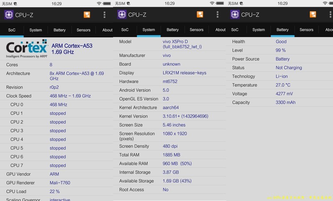Viewport: 333px width, 201px height.
Task: Tap CPU 0 value '468 MHz'
Action: click(58, 105)
